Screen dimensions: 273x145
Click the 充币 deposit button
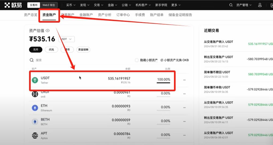[35, 49]
